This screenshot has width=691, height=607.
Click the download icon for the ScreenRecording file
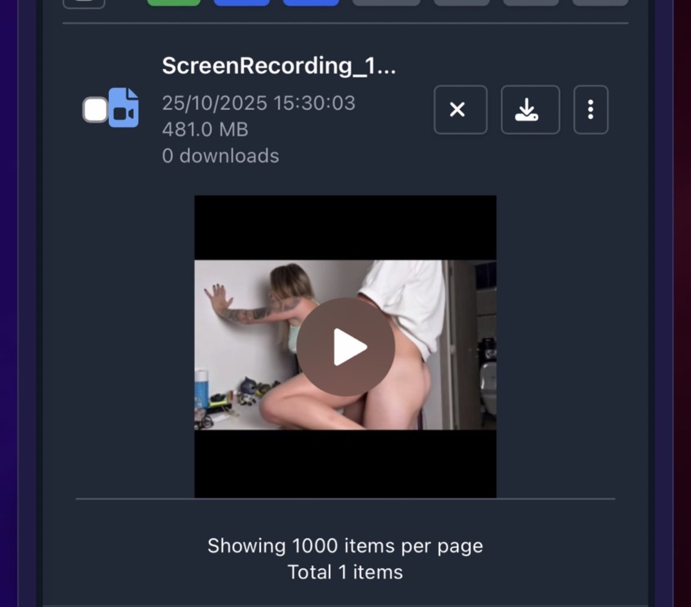530,110
